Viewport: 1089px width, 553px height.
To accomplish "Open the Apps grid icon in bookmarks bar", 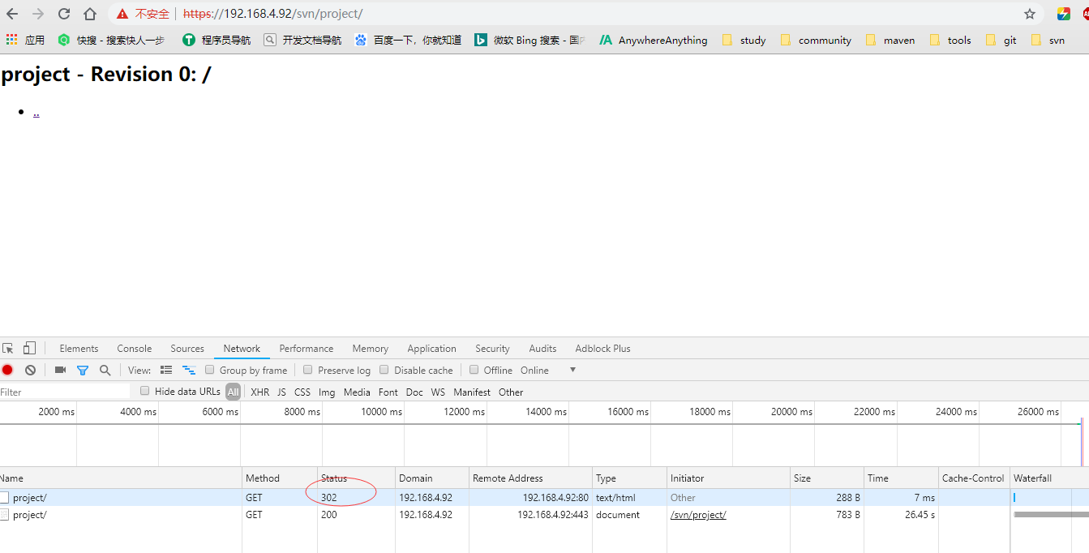I will tap(11, 40).
